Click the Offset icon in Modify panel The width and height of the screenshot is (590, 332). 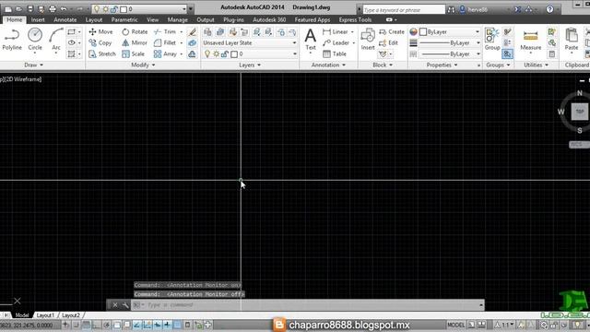193,53
